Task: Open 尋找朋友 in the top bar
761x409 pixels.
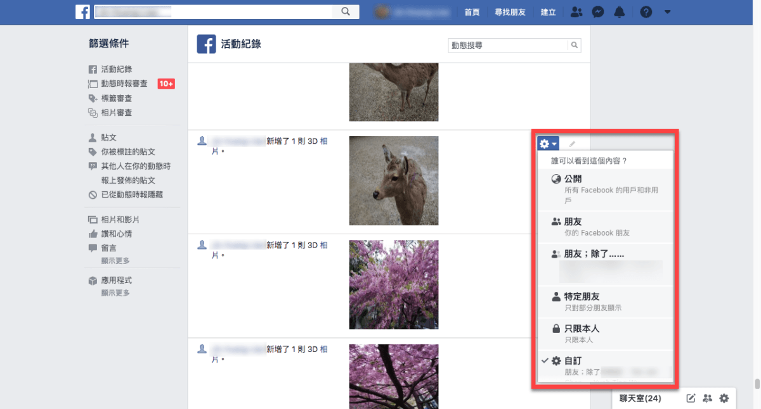Action: point(511,12)
